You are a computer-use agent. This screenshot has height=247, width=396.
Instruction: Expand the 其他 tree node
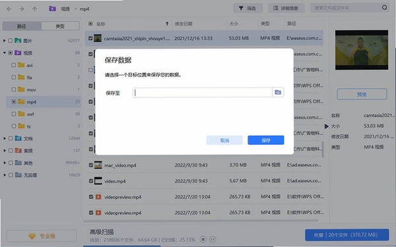click(5, 163)
